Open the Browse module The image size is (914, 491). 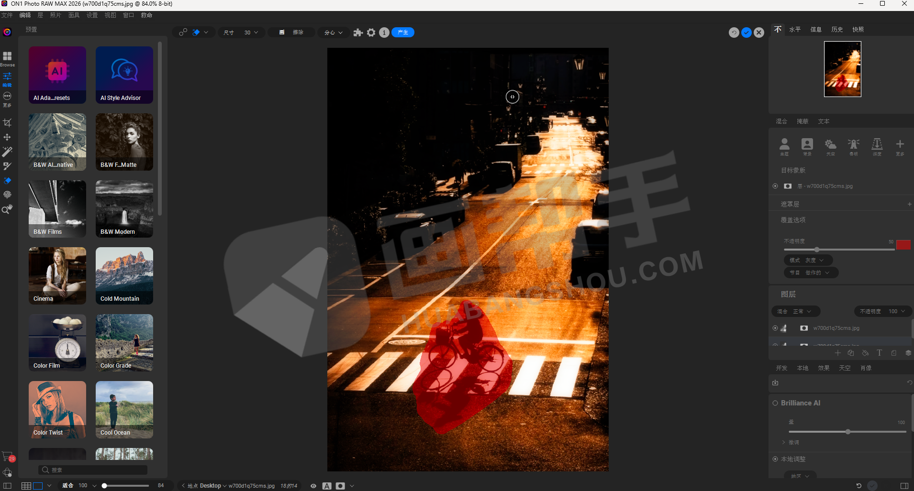(7, 58)
